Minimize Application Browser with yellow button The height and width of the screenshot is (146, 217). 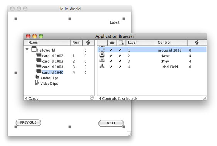(x=35, y=36)
